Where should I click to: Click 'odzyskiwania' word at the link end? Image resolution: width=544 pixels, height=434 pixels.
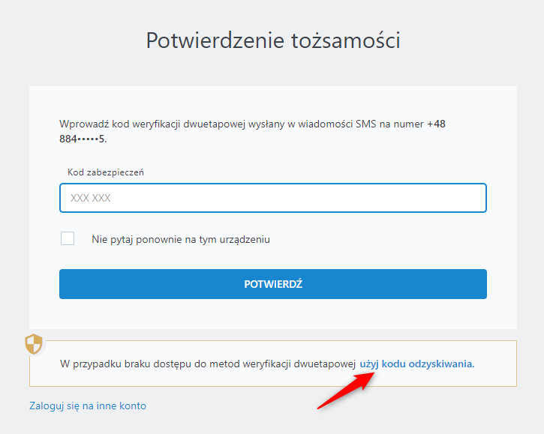(x=442, y=364)
